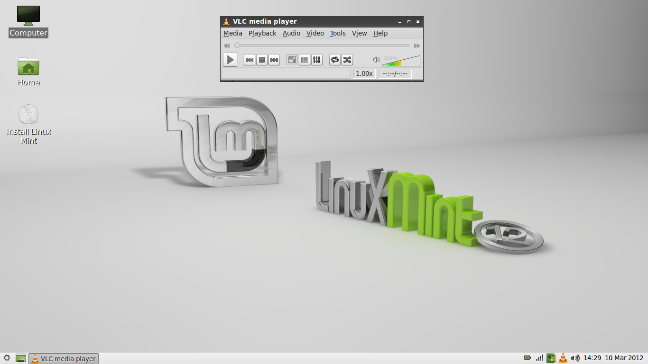Maximize the VLC media player window
The height and width of the screenshot is (364, 648).
point(409,22)
